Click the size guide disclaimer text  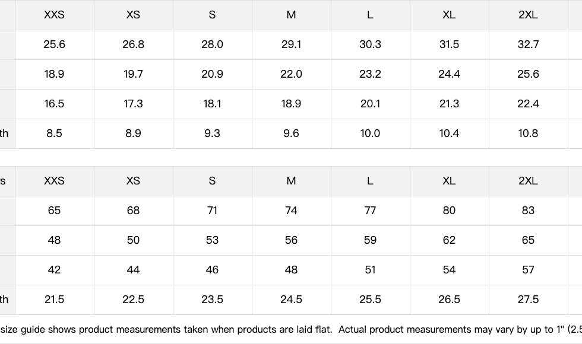tap(291, 330)
